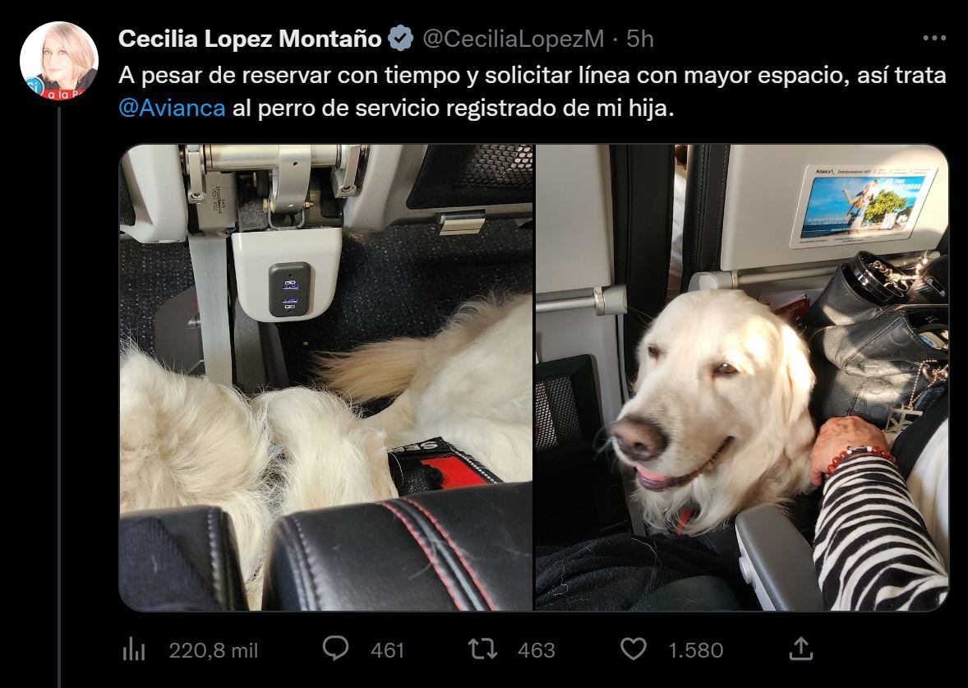Screen dimensions: 968x688
Task: Click the 5h timestamp
Action: pyautogui.click(x=639, y=39)
